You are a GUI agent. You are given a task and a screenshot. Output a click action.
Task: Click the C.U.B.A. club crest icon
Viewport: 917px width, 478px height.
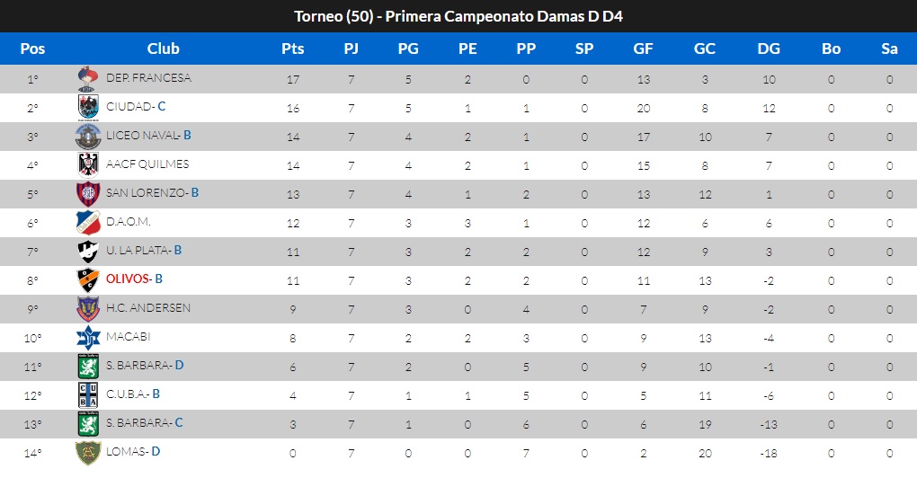pos(87,395)
